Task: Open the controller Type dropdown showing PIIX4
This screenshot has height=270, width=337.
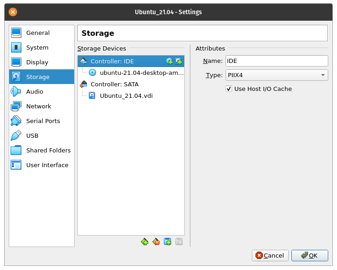Action: [x=276, y=75]
